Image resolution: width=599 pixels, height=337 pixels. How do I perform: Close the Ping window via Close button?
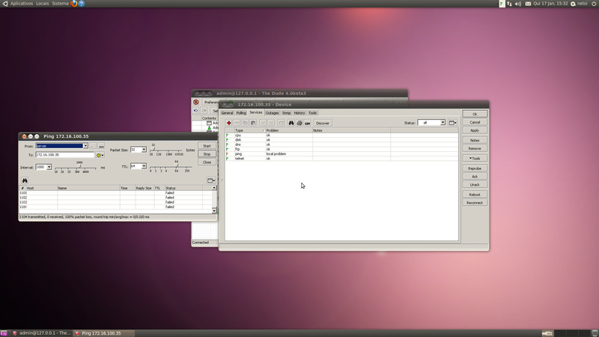tap(207, 163)
